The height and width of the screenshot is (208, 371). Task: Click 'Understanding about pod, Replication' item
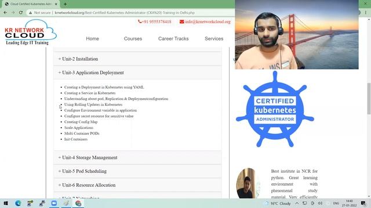116,99
